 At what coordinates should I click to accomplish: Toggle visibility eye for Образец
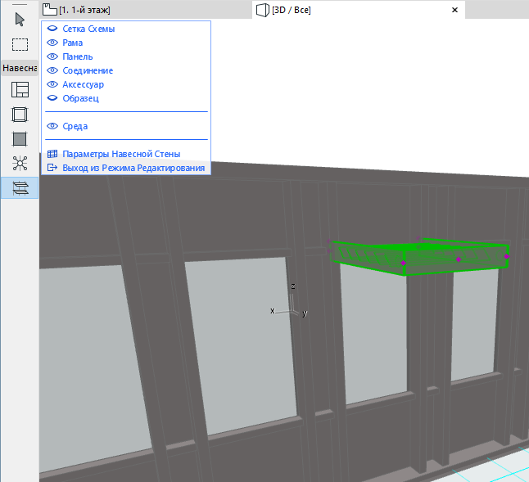(52, 98)
